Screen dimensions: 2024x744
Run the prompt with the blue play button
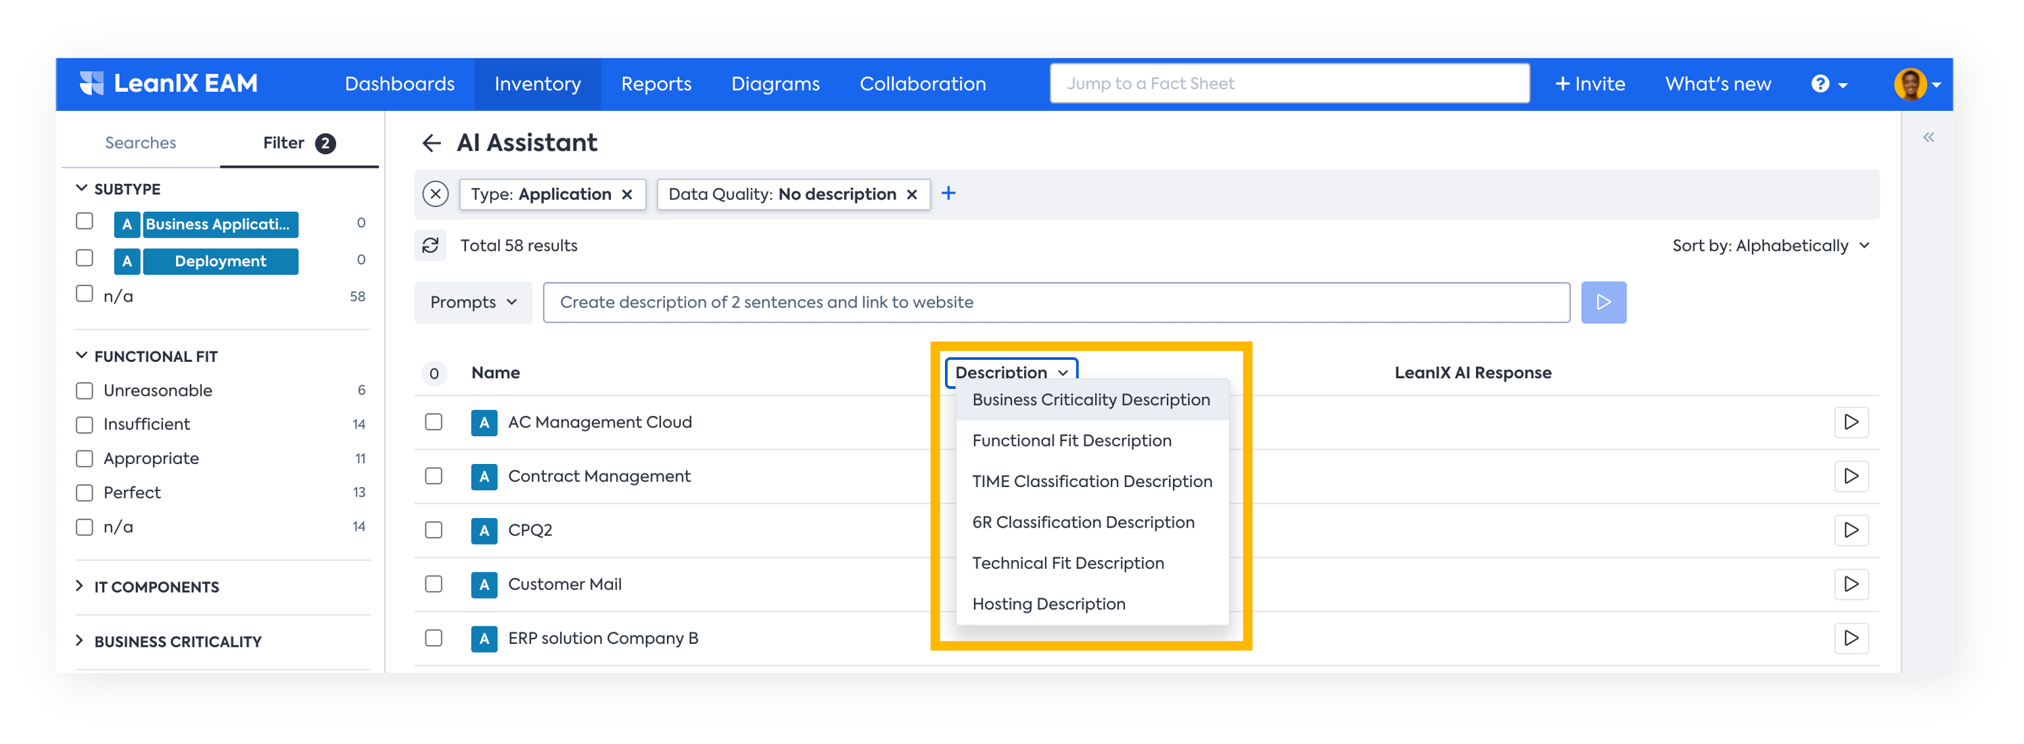coord(1603,302)
